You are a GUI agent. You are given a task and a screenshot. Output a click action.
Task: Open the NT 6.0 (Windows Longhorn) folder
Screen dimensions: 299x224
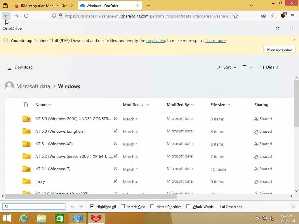pyautogui.click(x=60, y=131)
